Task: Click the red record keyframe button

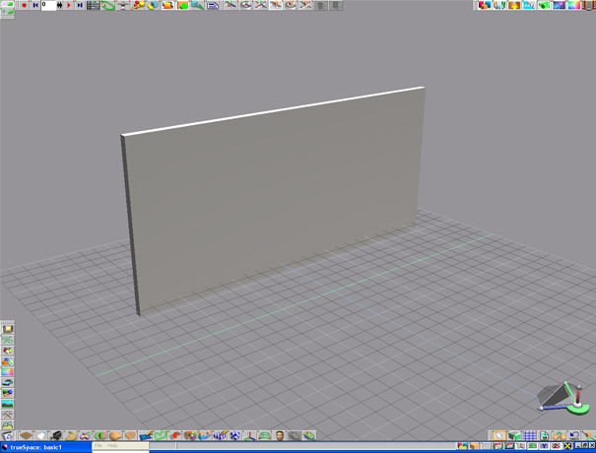Action: coord(24,5)
